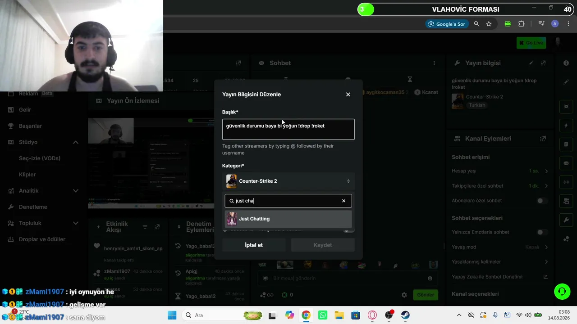Click the pencil icon in right sidebar

tap(566, 82)
